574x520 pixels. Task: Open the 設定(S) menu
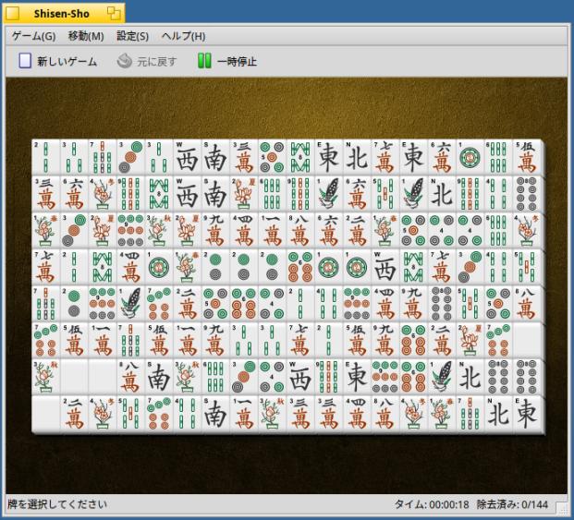tap(132, 36)
